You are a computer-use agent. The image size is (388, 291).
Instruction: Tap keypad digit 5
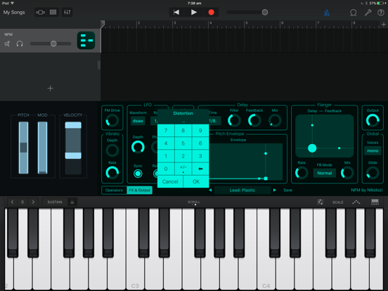(183, 143)
